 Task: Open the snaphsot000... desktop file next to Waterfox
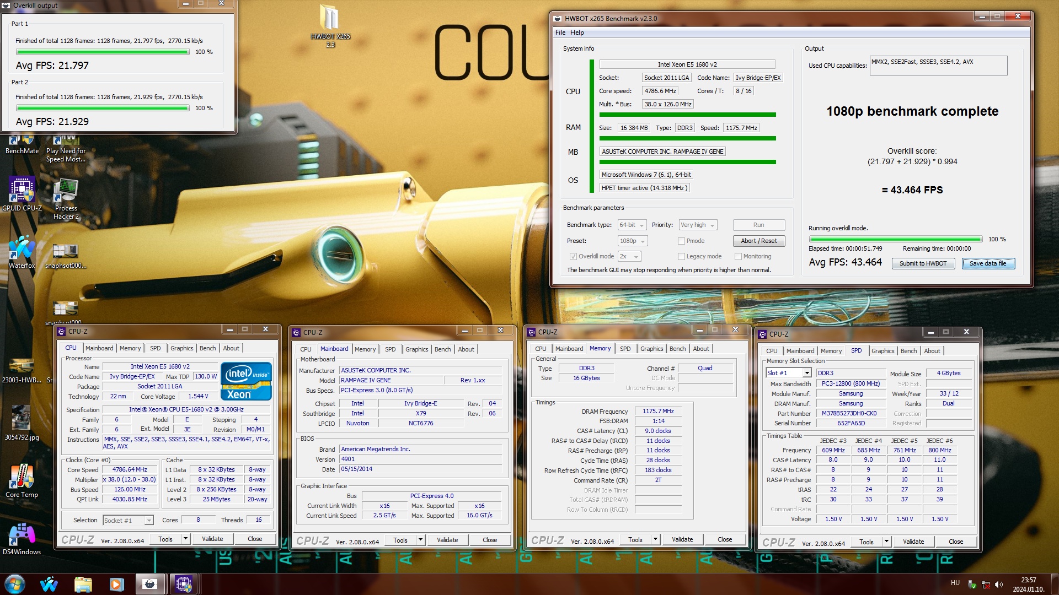click(66, 257)
